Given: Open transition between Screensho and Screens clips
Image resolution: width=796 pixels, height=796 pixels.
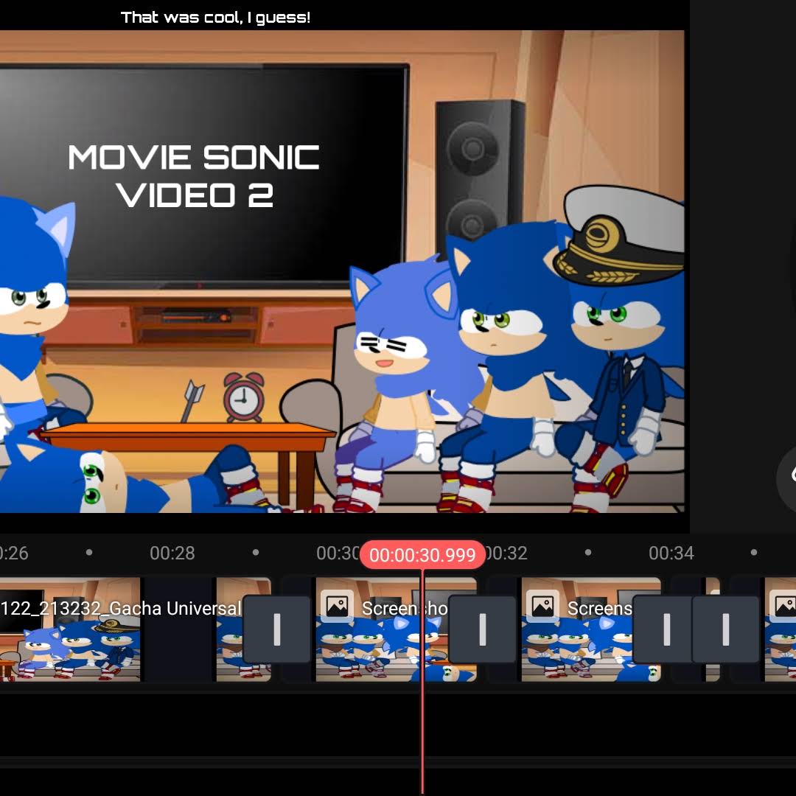Looking at the screenshot, I should tap(482, 629).
